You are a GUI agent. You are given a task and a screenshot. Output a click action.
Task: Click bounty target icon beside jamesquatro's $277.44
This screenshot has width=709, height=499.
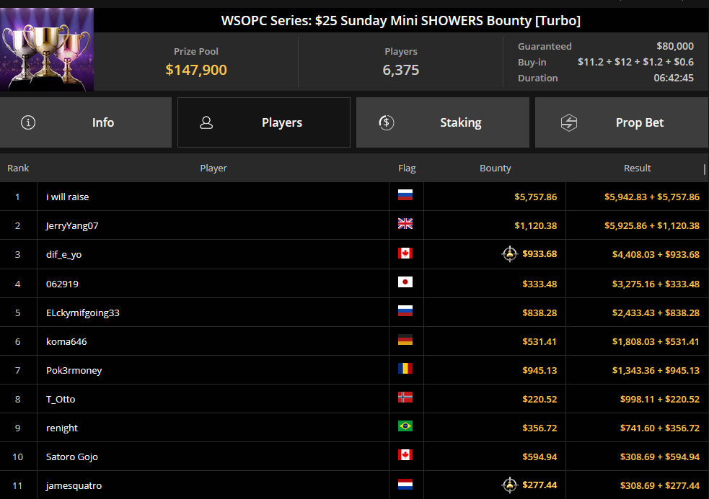pos(510,485)
